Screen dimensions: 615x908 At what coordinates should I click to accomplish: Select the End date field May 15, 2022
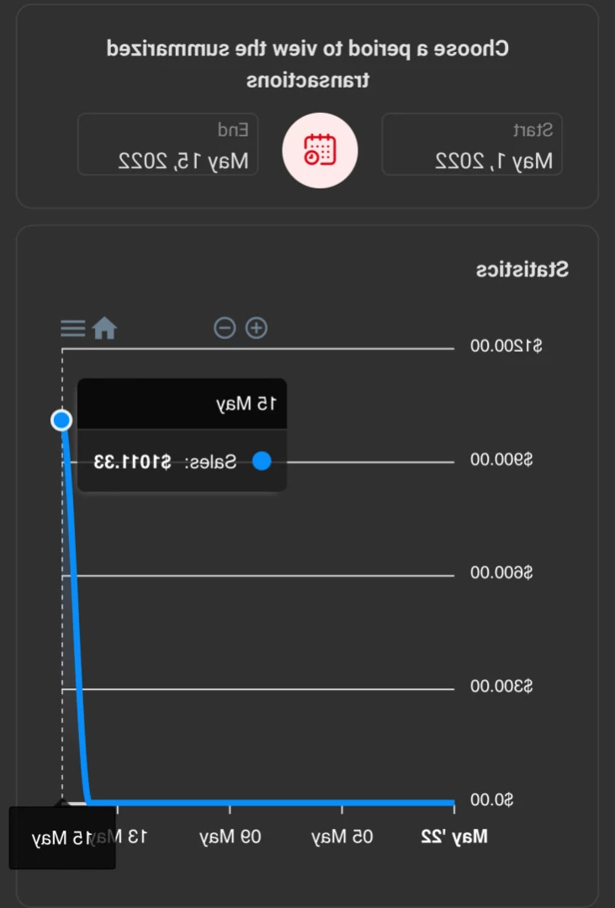click(168, 144)
